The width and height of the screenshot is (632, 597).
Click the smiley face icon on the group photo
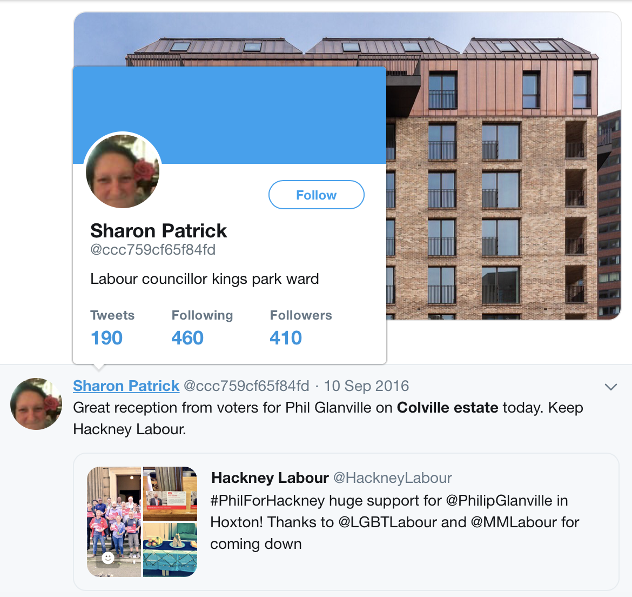pyautogui.click(x=107, y=558)
